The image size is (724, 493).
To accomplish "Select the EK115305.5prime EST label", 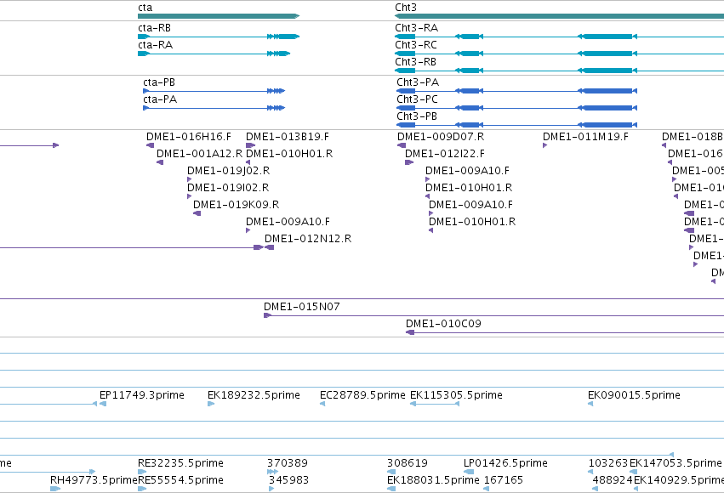I will click(456, 396).
